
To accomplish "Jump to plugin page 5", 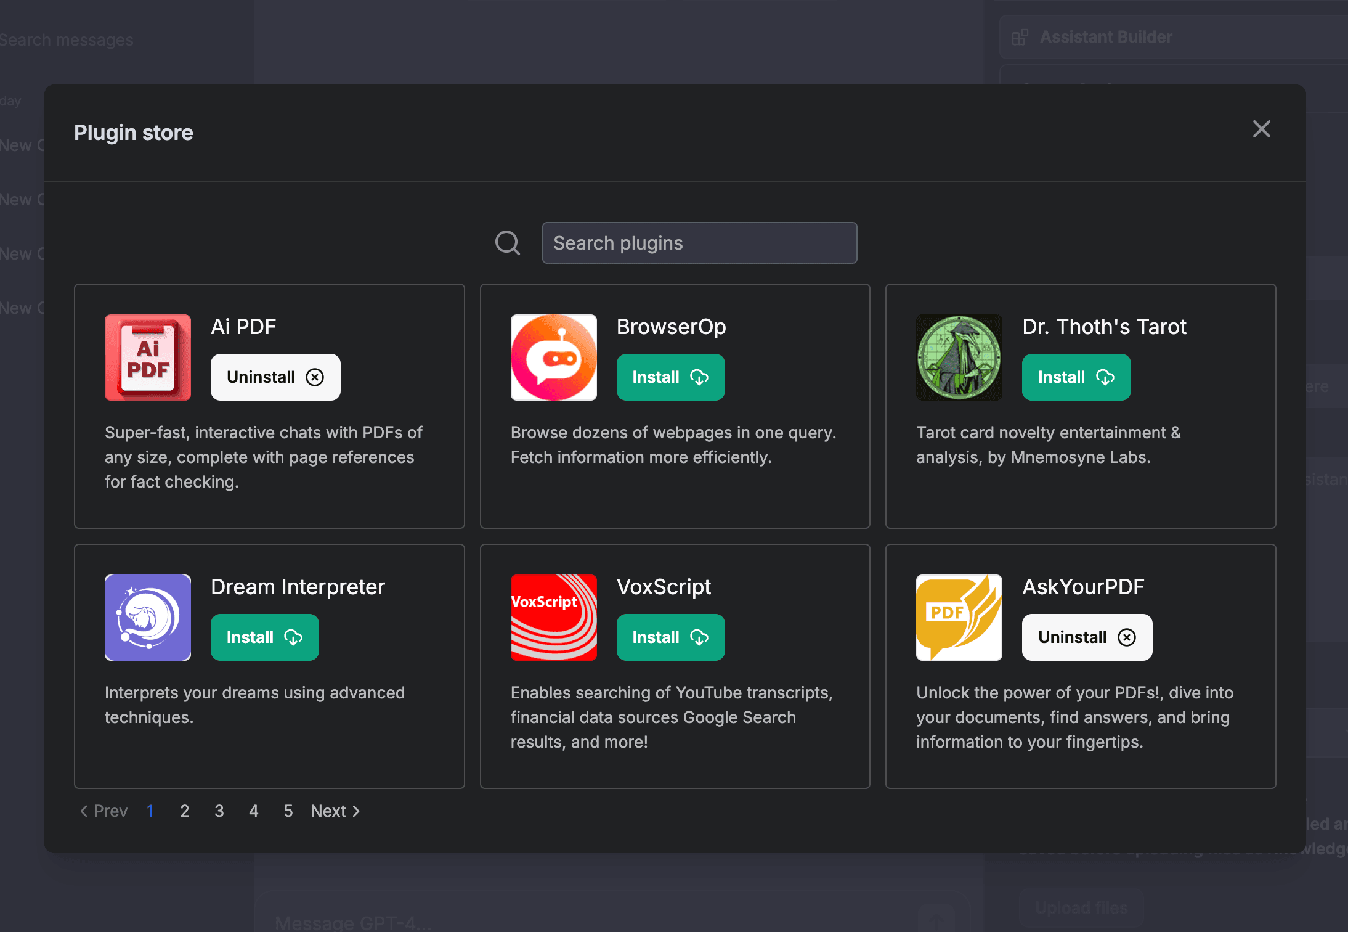I will [x=288, y=811].
